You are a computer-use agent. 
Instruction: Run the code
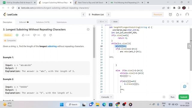click(x=172, y=97)
